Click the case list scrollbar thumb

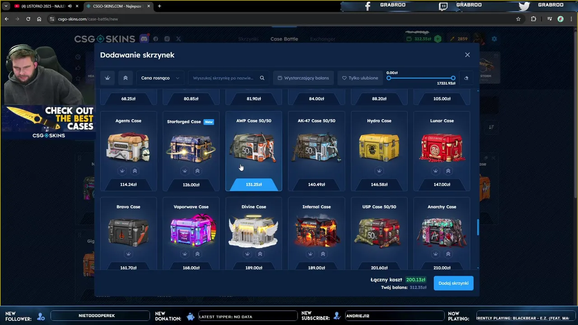[x=478, y=227]
